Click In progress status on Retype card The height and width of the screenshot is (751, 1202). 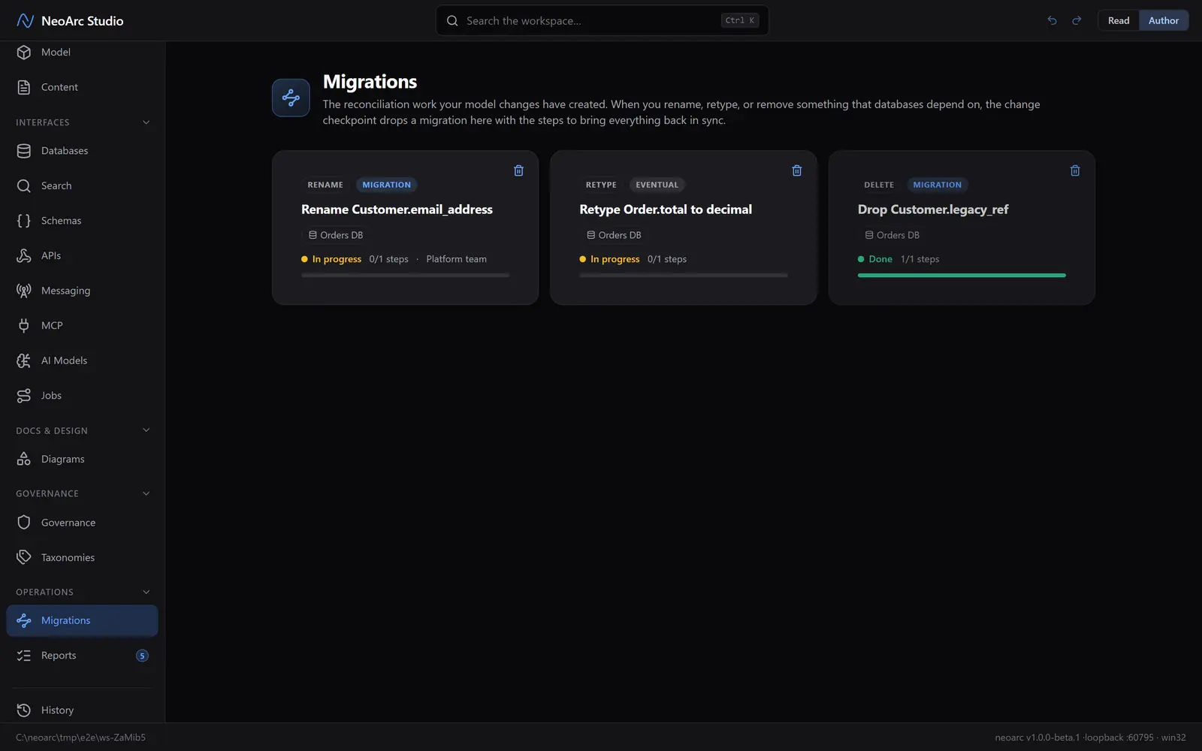pyautogui.click(x=609, y=259)
